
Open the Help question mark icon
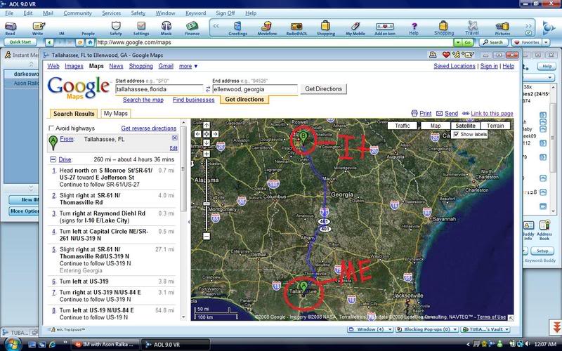point(414,28)
